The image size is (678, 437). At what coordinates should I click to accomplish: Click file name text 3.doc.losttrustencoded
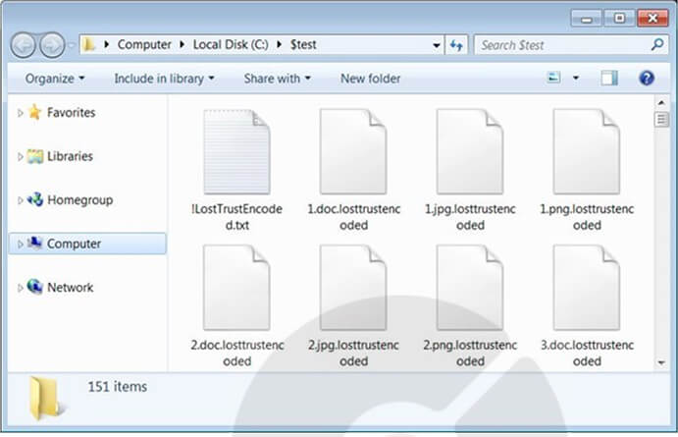[x=587, y=354]
